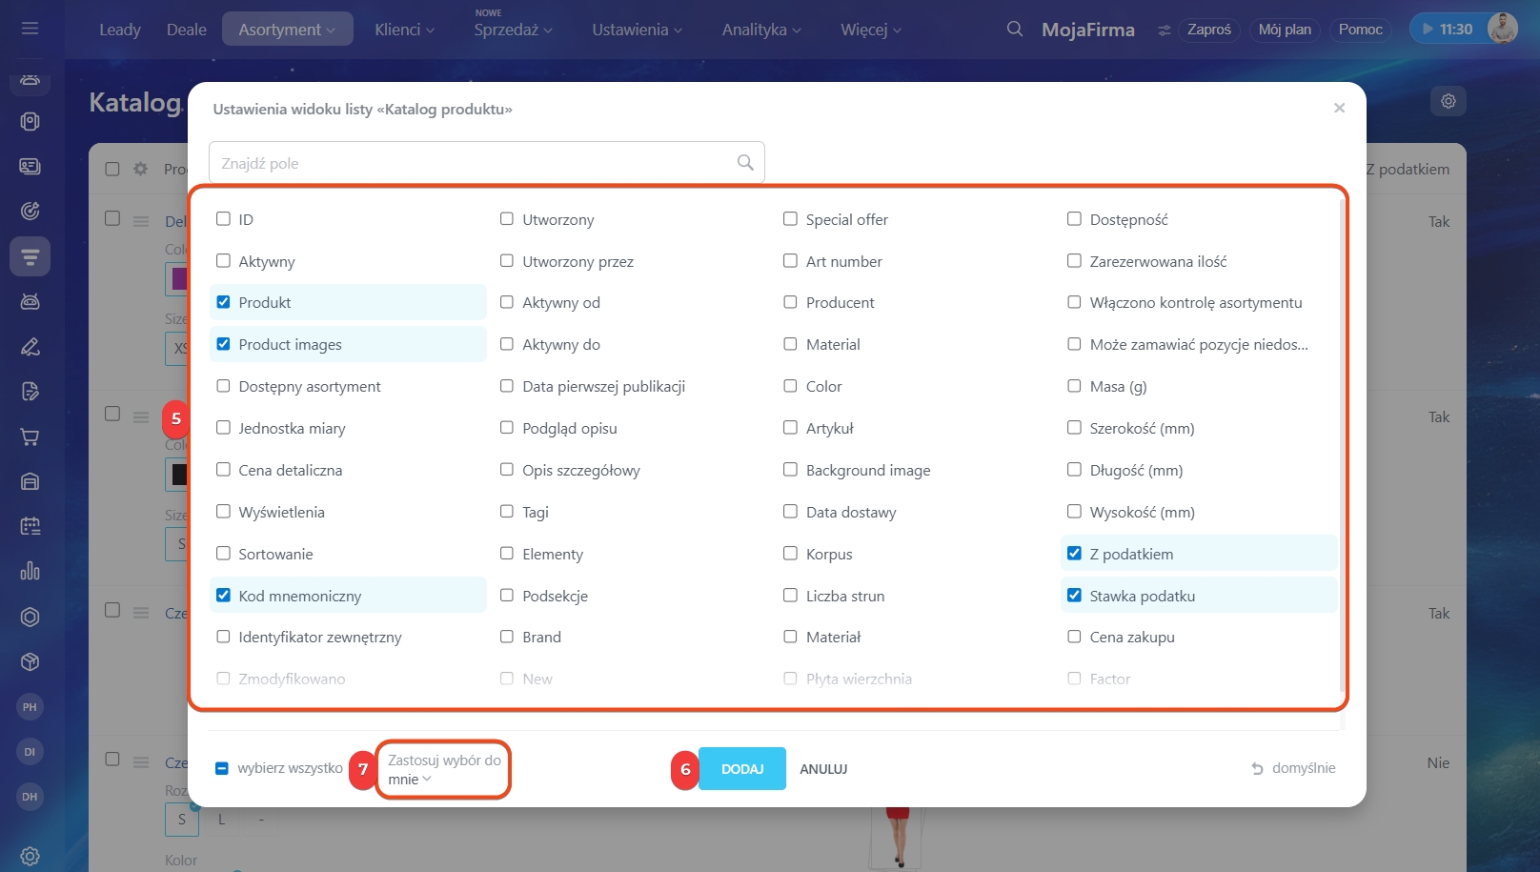Go to the Deale tab
1540x872 pixels.
tap(187, 30)
